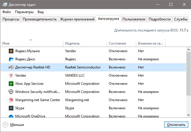191x132 pixels.
Task: Click Нет impact in Wargaming.net row
Action: click(x=141, y=100)
